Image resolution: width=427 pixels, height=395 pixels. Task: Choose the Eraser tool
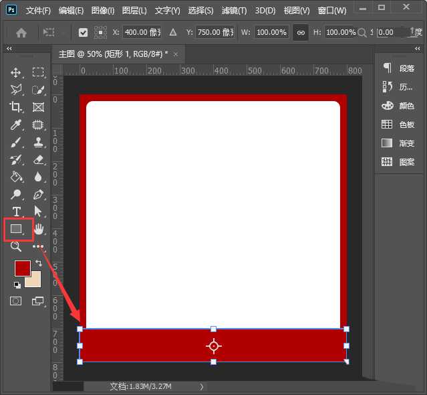[x=38, y=159]
